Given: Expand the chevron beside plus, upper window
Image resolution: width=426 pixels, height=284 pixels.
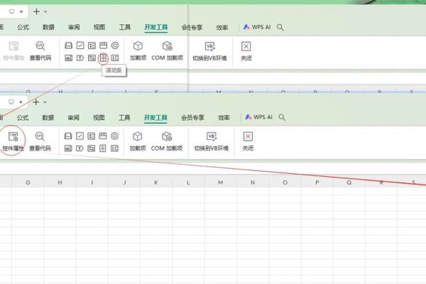Looking at the screenshot, I should click(x=45, y=11).
